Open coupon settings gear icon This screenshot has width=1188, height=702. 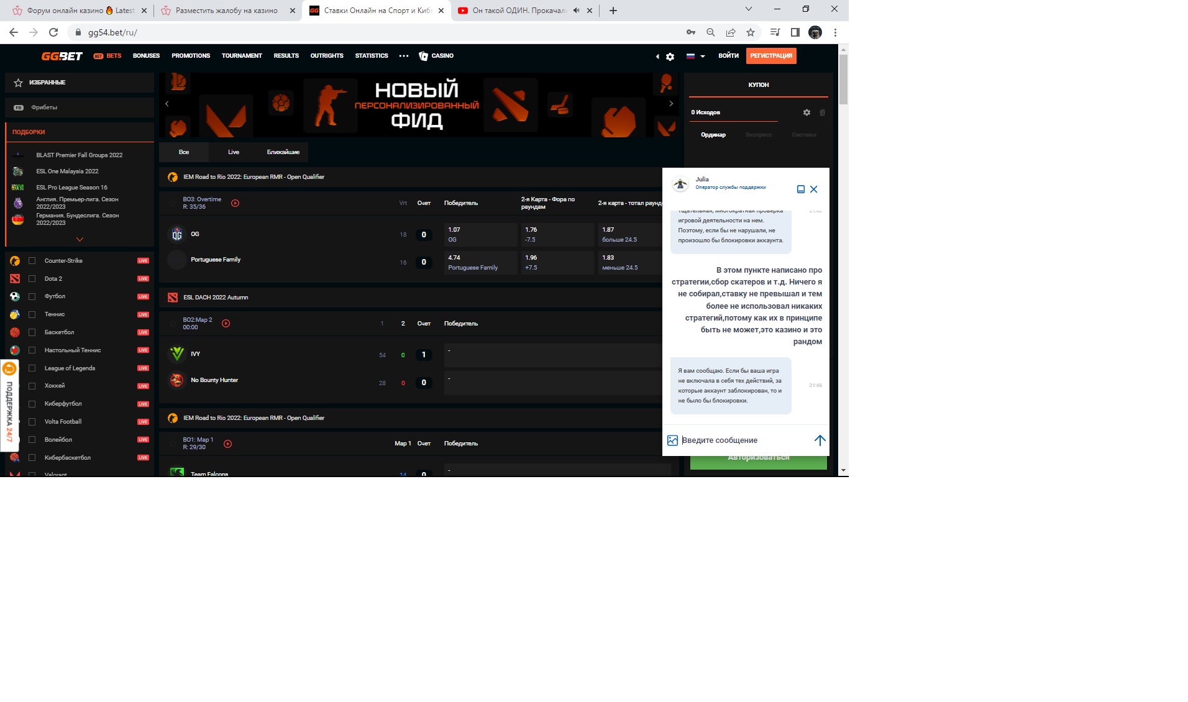click(x=806, y=112)
